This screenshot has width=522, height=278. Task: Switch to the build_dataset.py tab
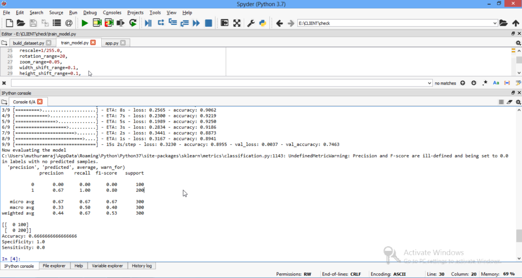point(29,43)
